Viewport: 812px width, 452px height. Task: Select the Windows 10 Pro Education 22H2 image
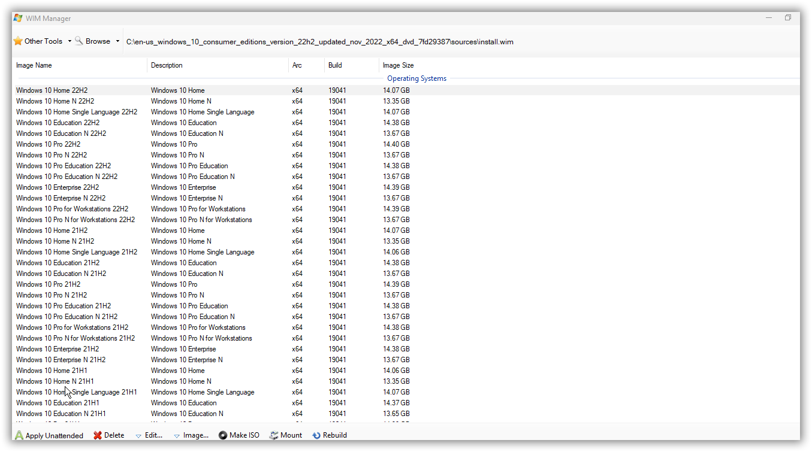tap(64, 166)
